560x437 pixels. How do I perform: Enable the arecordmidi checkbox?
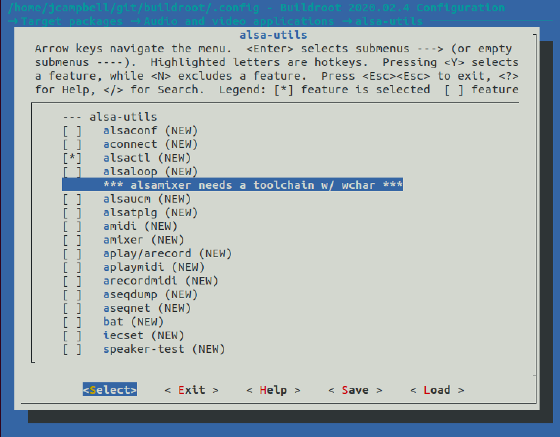coord(72,281)
